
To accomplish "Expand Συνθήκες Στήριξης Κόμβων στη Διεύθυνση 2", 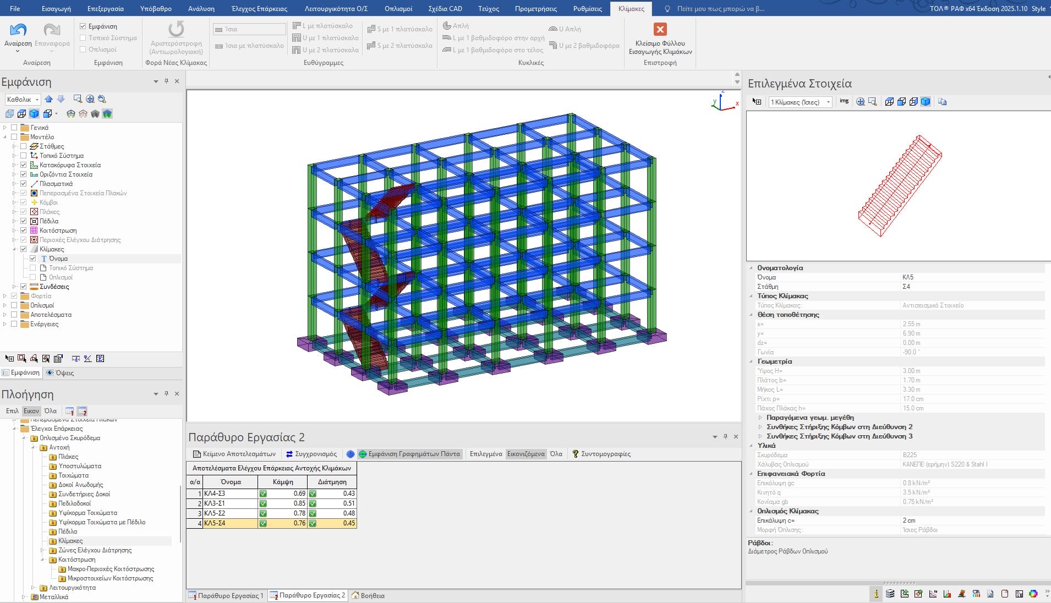I will click(x=760, y=427).
